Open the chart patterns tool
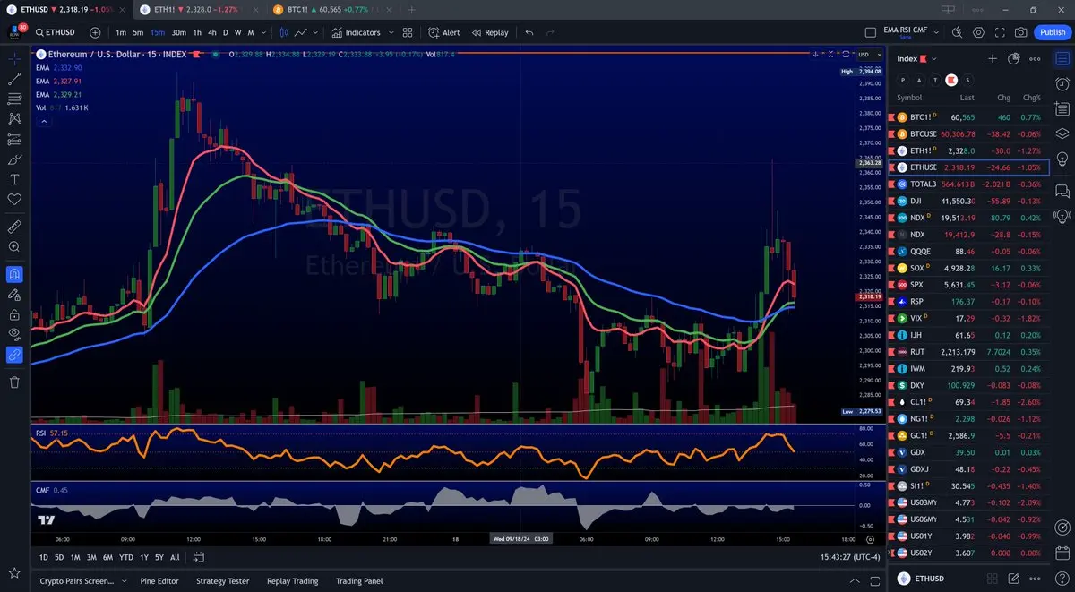Viewport: 1075px width, 592px height. (14, 118)
